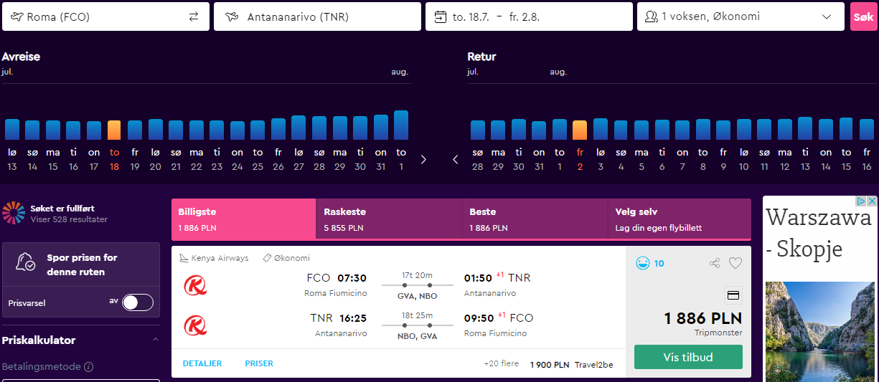Swap origin and destination arrows icon
This screenshot has height=382, width=879.
pyautogui.click(x=194, y=16)
